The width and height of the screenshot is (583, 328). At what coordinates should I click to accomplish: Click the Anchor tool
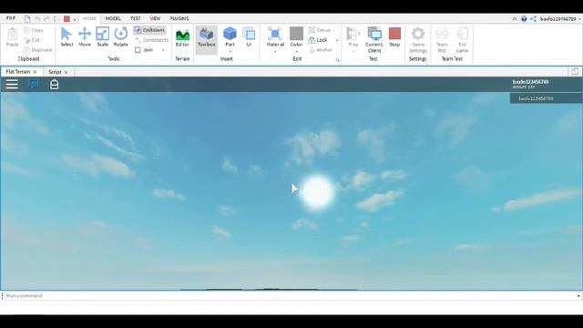click(321, 49)
